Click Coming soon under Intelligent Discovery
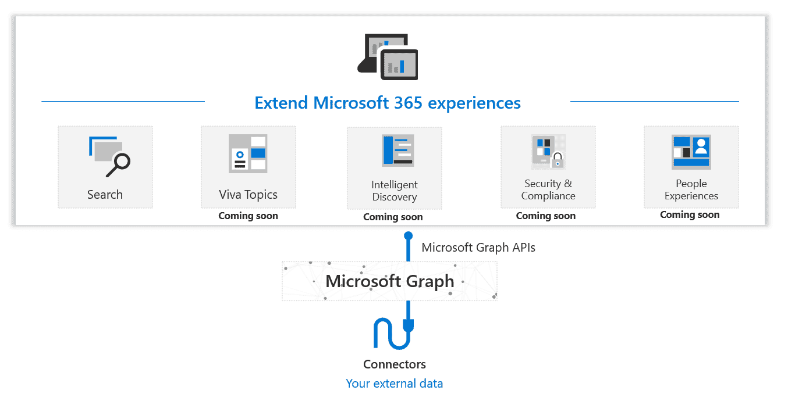The image size is (795, 401). (393, 217)
